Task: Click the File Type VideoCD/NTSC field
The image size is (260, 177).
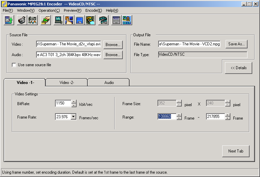Action: pos(203,55)
